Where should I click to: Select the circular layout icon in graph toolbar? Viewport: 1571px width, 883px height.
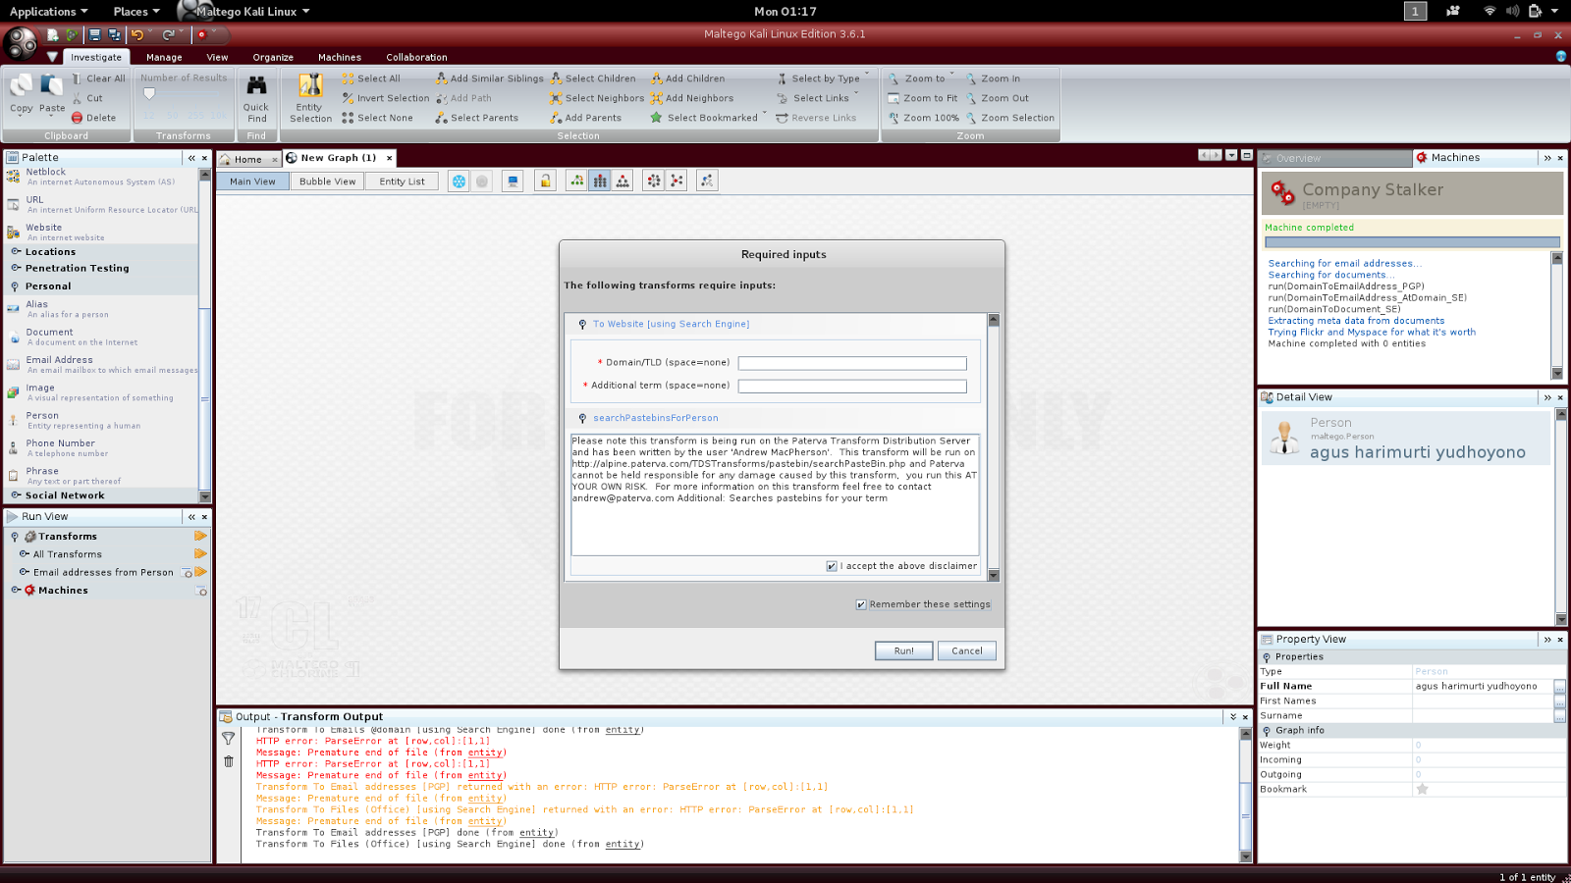tap(654, 181)
